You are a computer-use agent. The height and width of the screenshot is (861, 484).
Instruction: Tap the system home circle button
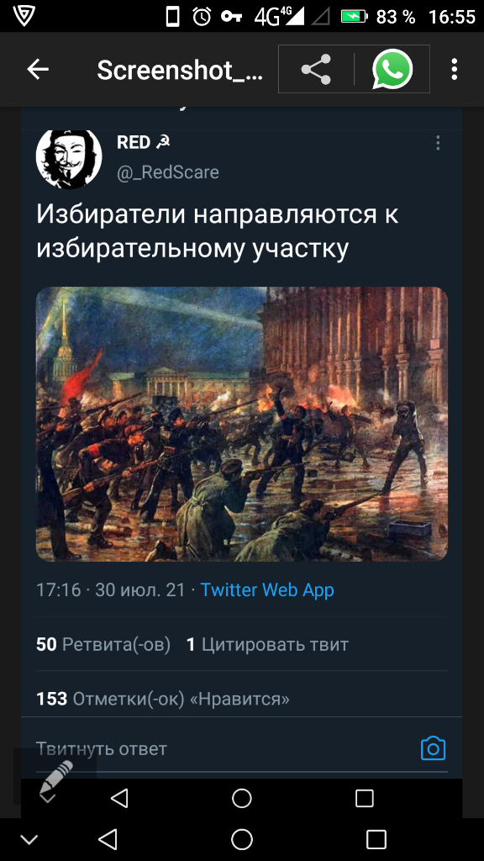[242, 839]
